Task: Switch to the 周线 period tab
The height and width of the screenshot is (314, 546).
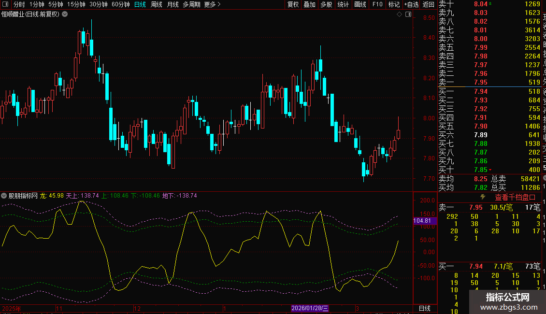Action: point(156,4)
